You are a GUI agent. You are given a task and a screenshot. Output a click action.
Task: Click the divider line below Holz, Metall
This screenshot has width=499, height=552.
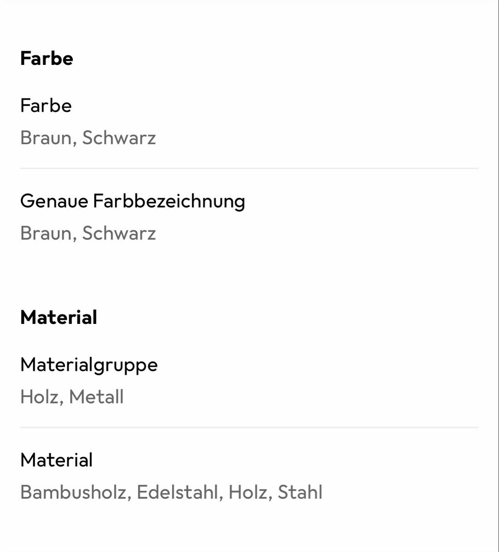pyautogui.click(x=249, y=428)
